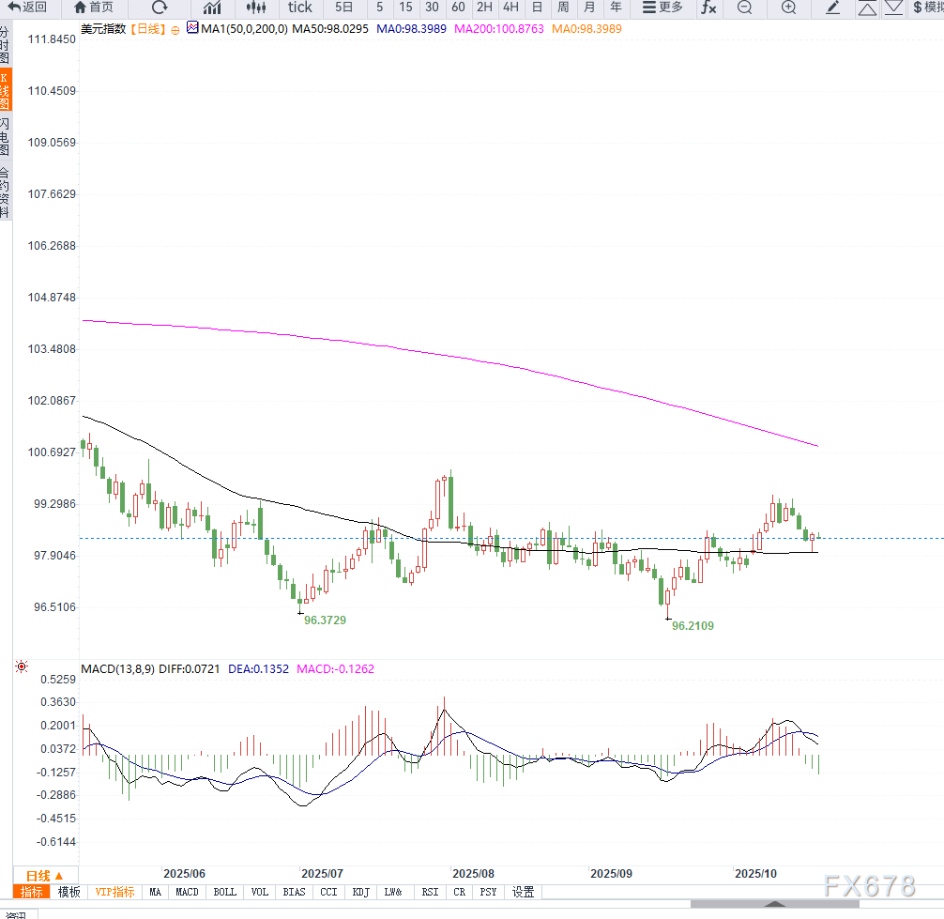Click the horizontal scrollbar thumb at bottom
The image size is (944, 919).
pos(775,904)
